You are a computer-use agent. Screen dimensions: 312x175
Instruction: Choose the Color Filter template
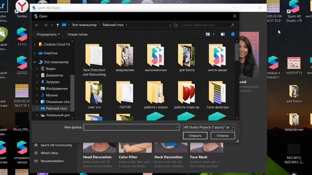(x=135, y=155)
